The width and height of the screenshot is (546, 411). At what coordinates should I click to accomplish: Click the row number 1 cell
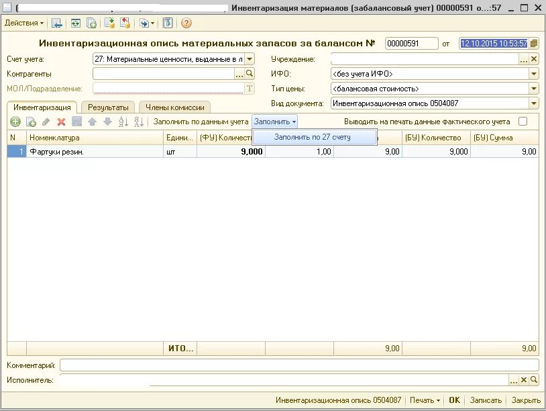pyautogui.click(x=17, y=152)
